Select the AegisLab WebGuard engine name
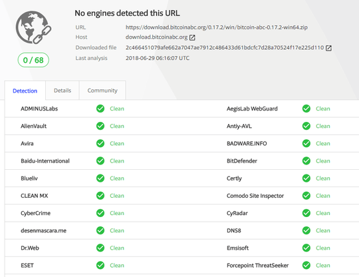This screenshot has width=359, height=277. pos(252,109)
